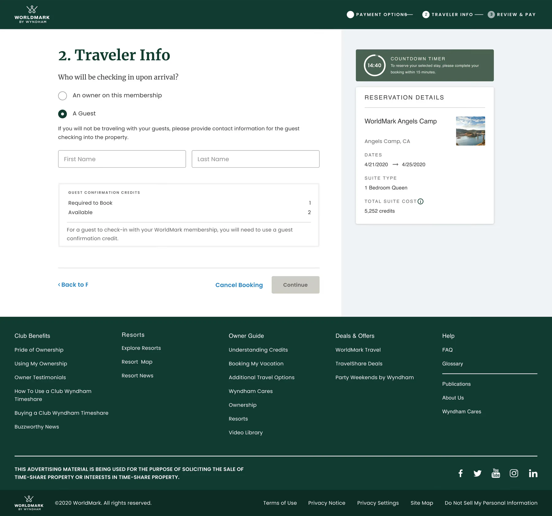Click Club Benefits footer heading
Screen dimensions: 552x516
click(32, 336)
